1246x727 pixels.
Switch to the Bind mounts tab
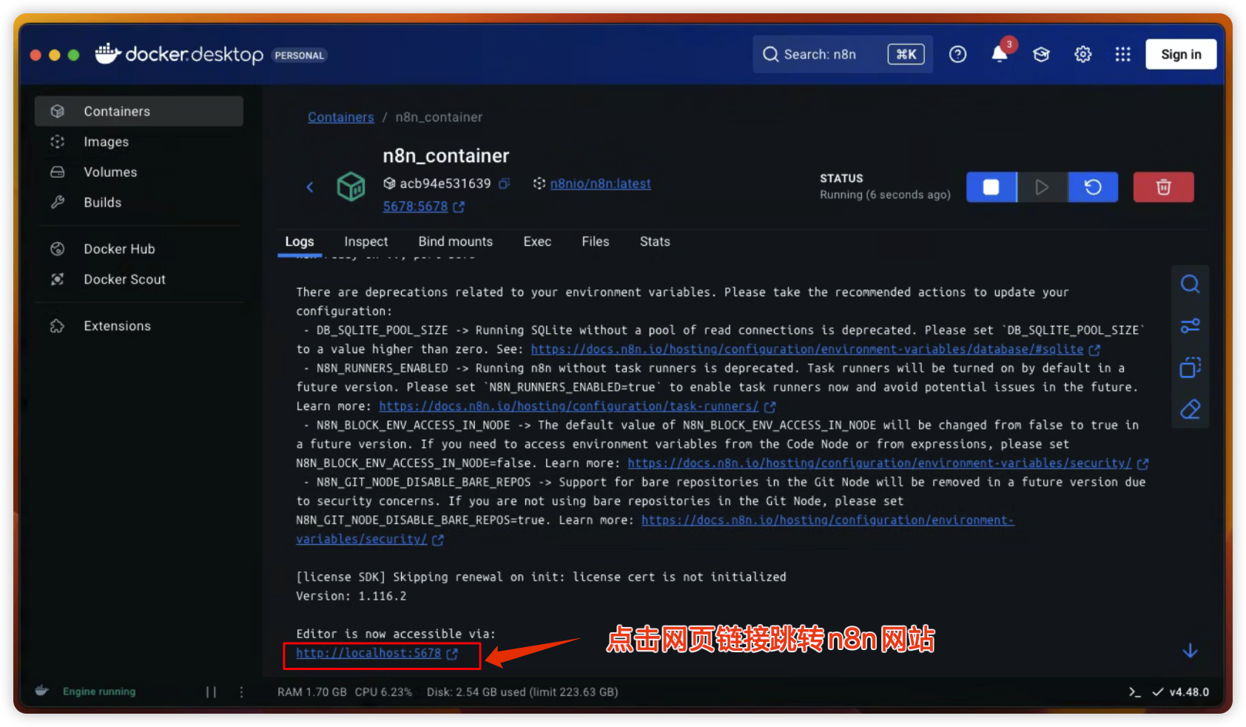coord(456,241)
